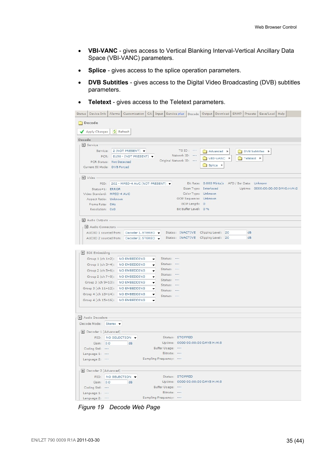This screenshot has height=465, width=328.
Task: Click the Decode page folder icon
Action: pyautogui.click(x=80, y=123)
